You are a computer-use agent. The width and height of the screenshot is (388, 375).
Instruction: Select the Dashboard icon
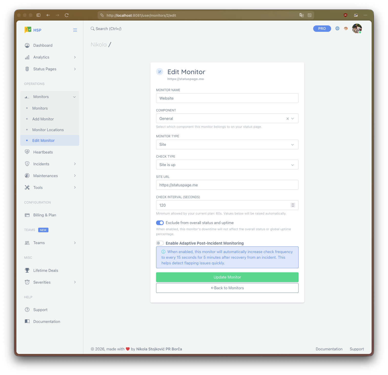tap(27, 45)
